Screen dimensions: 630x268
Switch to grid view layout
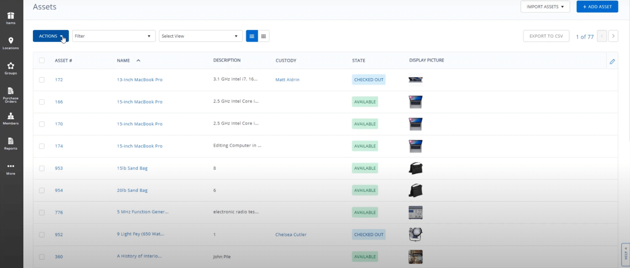pos(263,36)
